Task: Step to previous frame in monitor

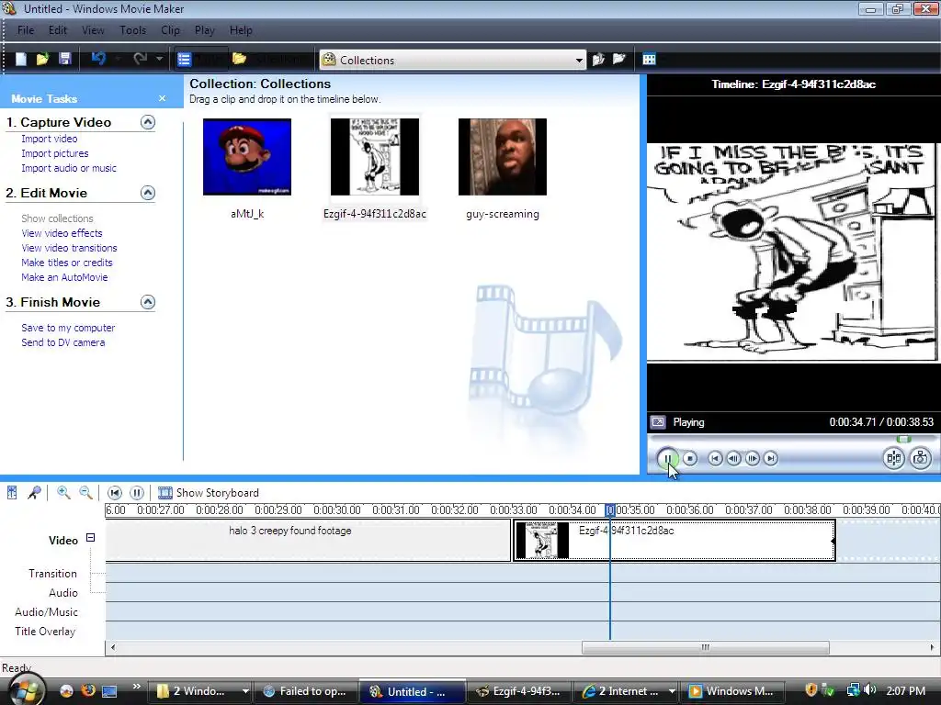Action: (x=733, y=459)
